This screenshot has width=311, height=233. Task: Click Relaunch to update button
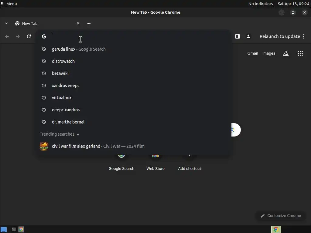tap(280, 36)
